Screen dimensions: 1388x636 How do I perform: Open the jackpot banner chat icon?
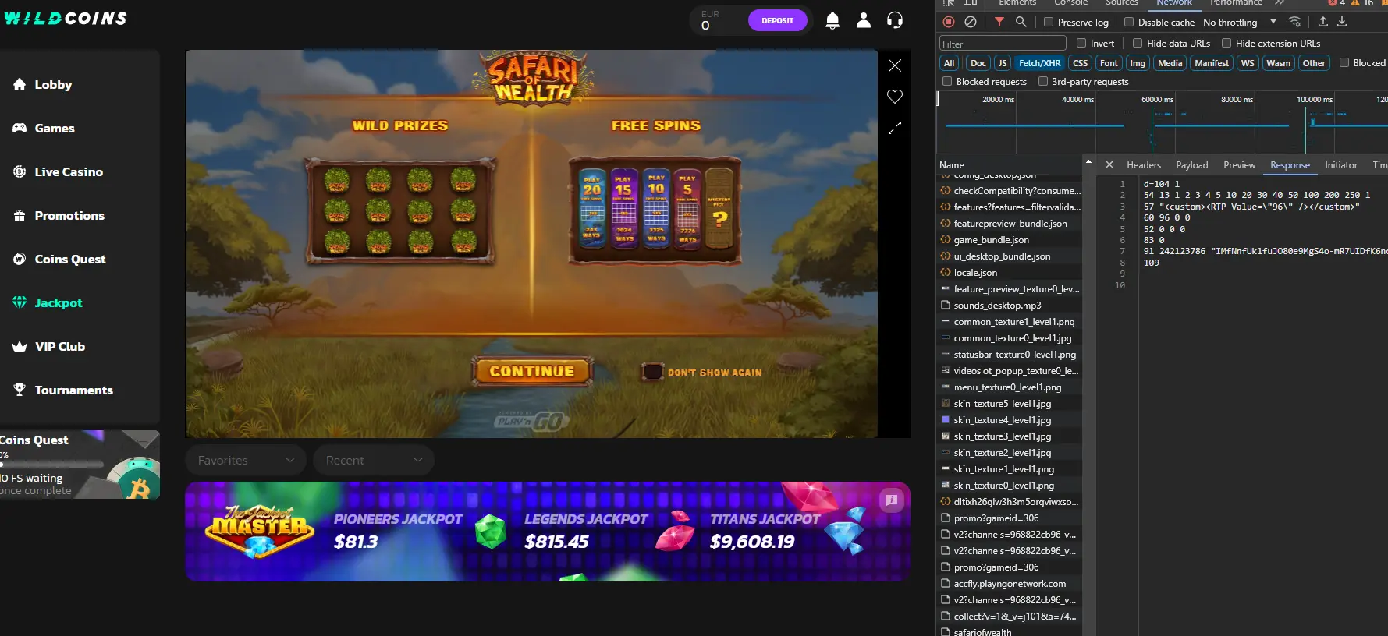891,500
